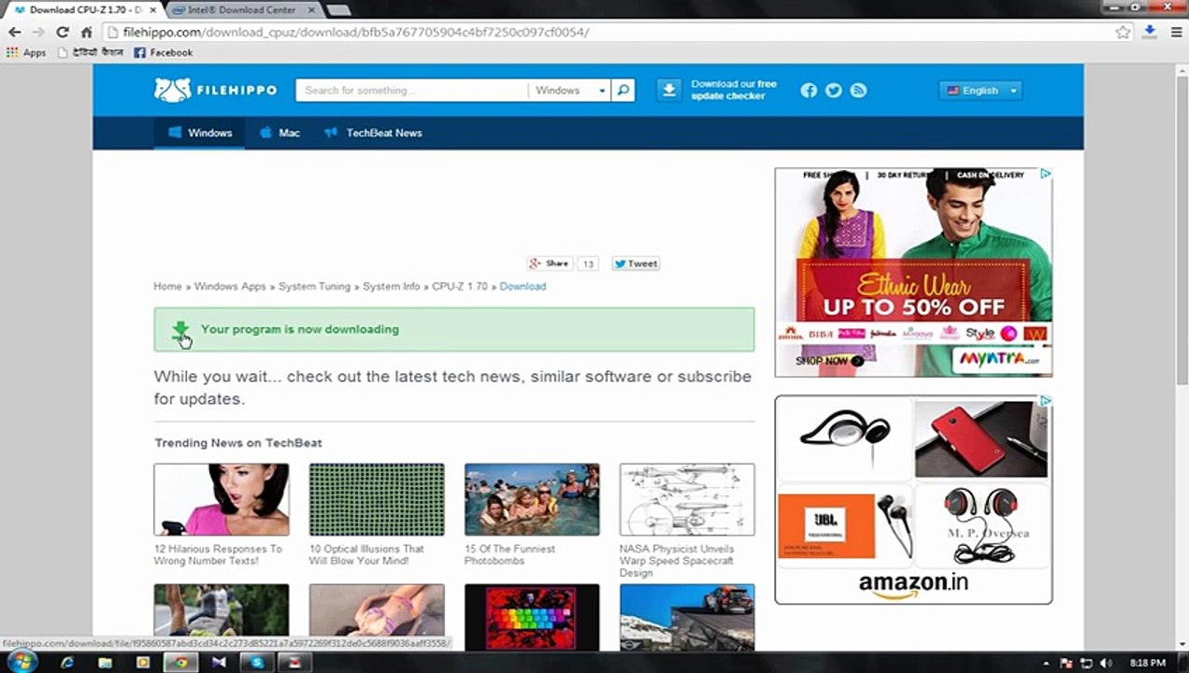
Task: Select the Windows navigation tab
Action: (x=199, y=133)
